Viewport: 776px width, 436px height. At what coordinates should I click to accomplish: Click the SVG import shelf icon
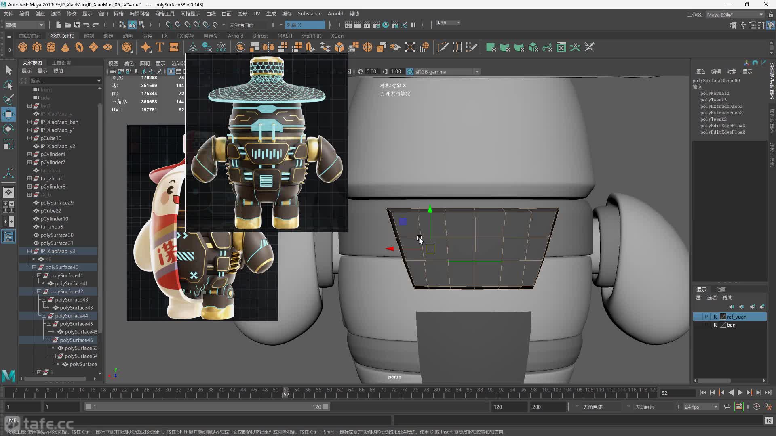tap(174, 47)
